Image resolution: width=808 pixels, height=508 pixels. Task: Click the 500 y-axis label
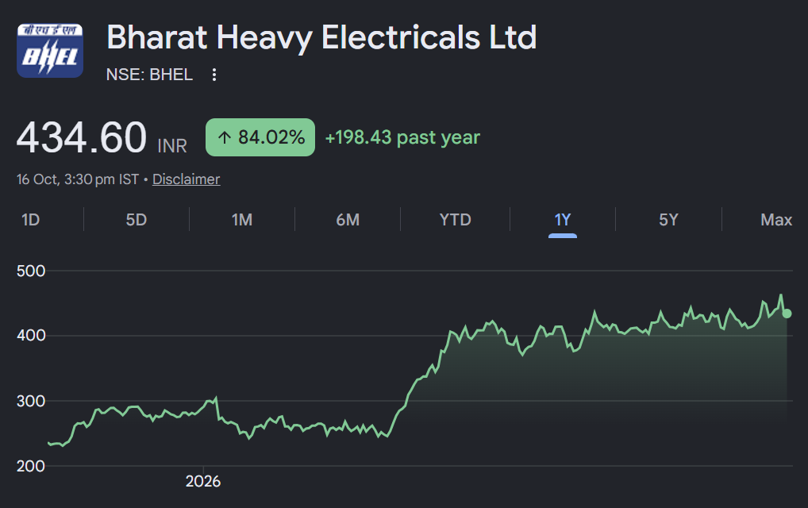pyautogui.click(x=31, y=271)
